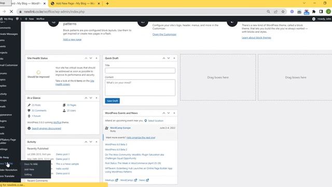Click Open the Customizer link
Viewport: 332px width, 187px height.
coord(164,34)
